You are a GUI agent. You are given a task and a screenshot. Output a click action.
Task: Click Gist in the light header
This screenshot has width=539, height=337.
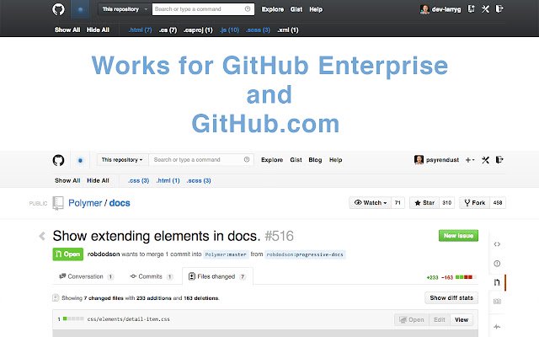(296, 160)
